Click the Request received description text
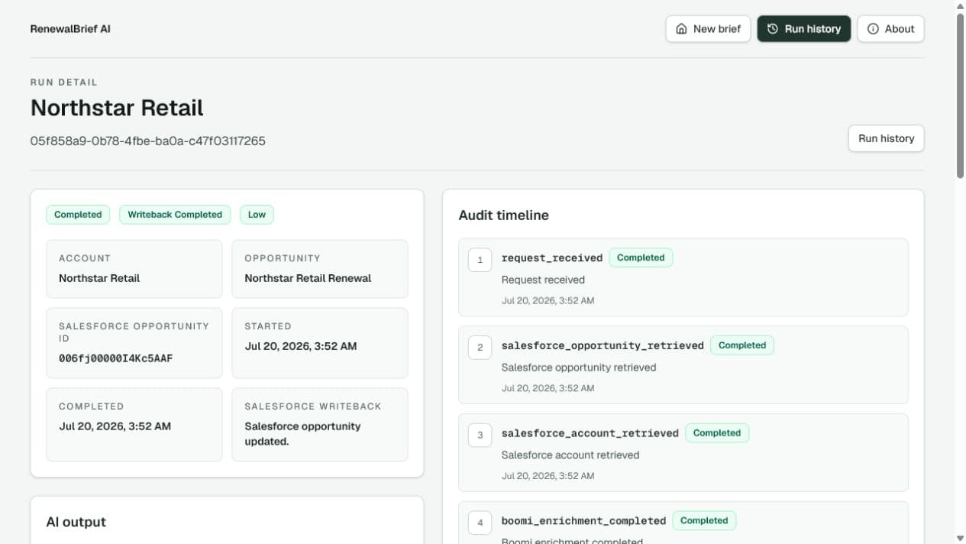 (543, 280)
